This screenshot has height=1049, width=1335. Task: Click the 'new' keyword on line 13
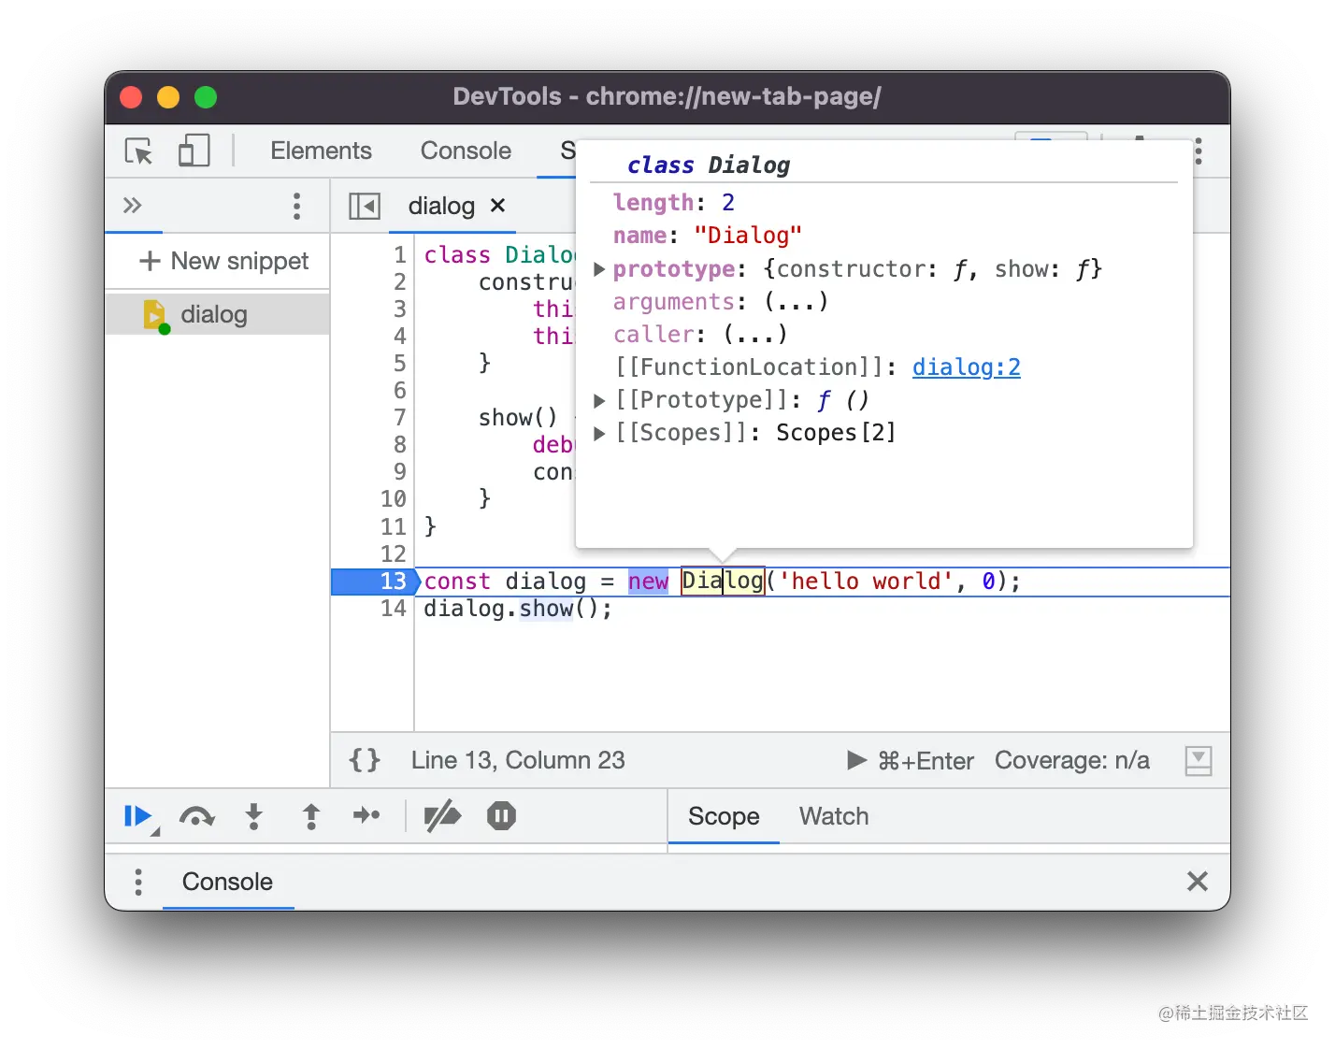tap(648, 582)
